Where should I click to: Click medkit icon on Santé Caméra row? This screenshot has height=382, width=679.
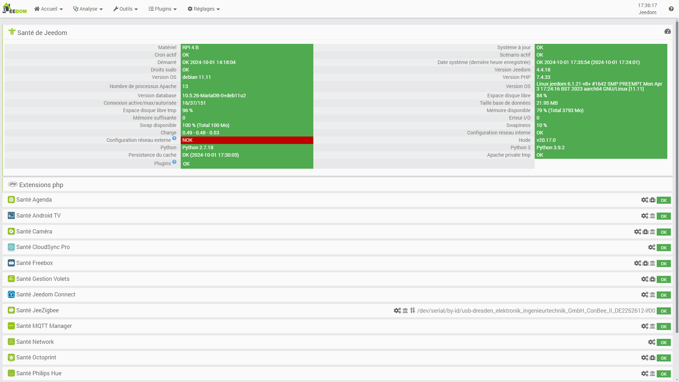point(645,232)
